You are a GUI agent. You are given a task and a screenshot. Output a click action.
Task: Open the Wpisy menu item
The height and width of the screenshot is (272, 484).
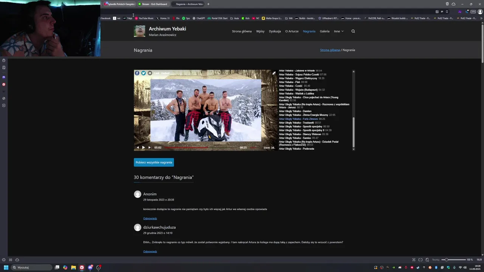pyautogui.click(x=260, y=31)
